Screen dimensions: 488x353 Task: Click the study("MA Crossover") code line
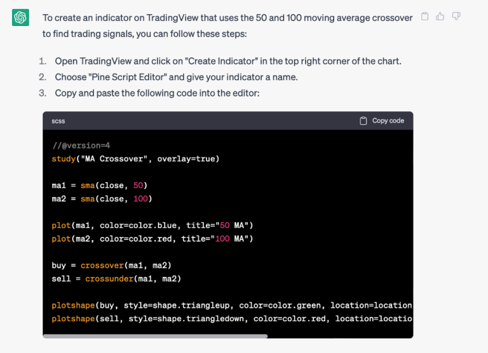click(x=135, y=159)
